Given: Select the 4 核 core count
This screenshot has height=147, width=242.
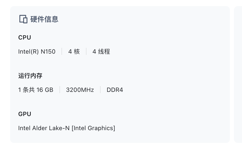Looking at the screenshot, I should pyautogui.click(x=74, y=52).
